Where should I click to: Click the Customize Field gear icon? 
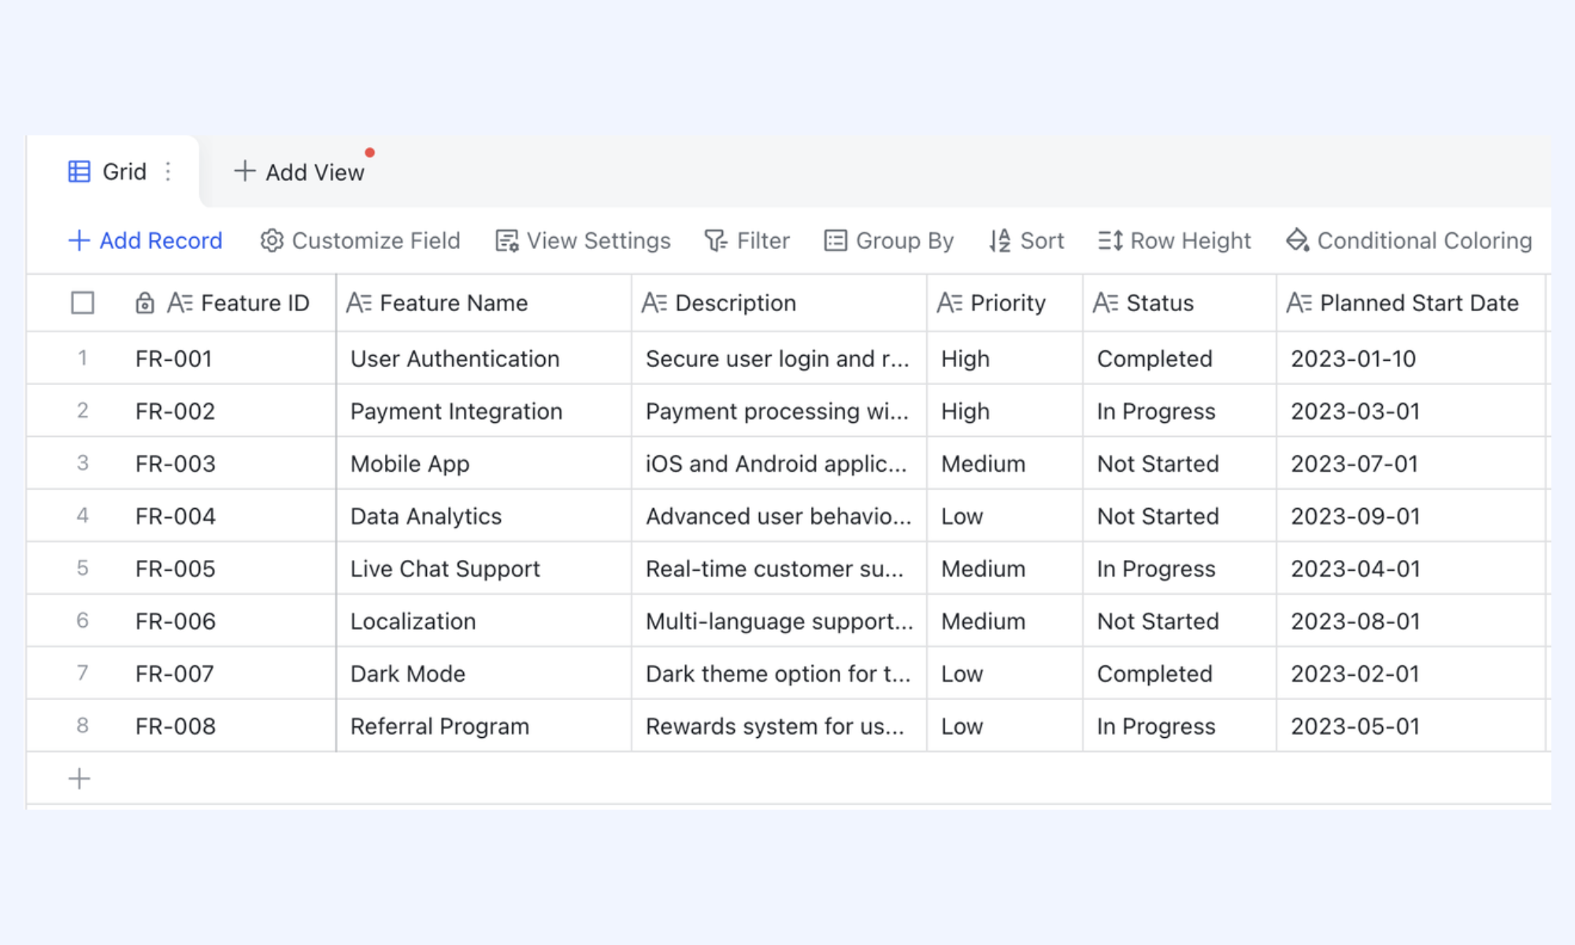(272, 240)
